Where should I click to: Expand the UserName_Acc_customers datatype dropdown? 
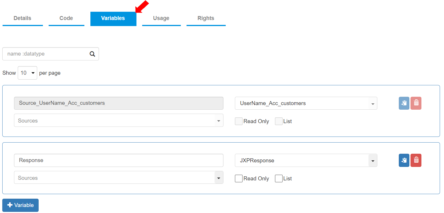coord(372,104)
